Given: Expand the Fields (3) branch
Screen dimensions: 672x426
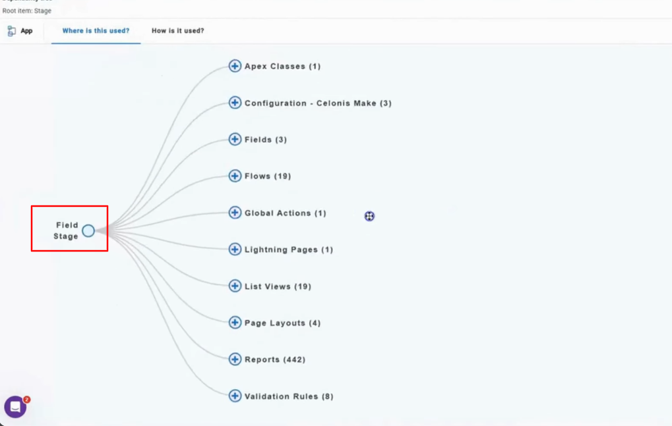Looking at the screenshot, I should pos(235,139).
